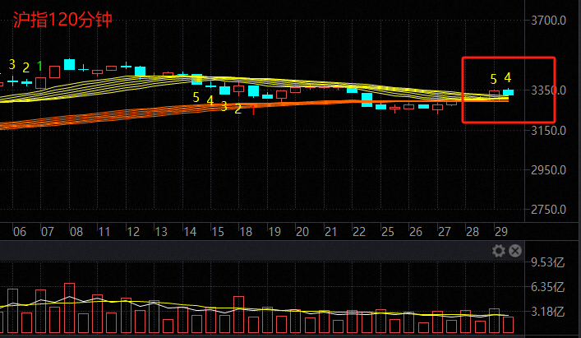581x338 pixels.
Task: Click date 27 on time axis
Action: pyautogui.click(x=445, y=232)
